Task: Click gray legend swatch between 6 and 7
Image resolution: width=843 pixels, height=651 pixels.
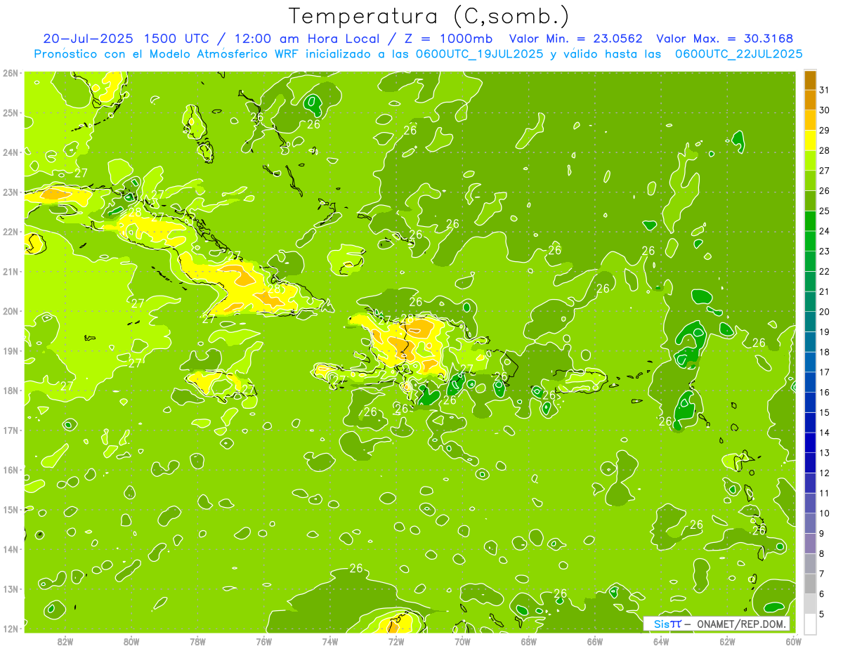Action: point(810,584)
